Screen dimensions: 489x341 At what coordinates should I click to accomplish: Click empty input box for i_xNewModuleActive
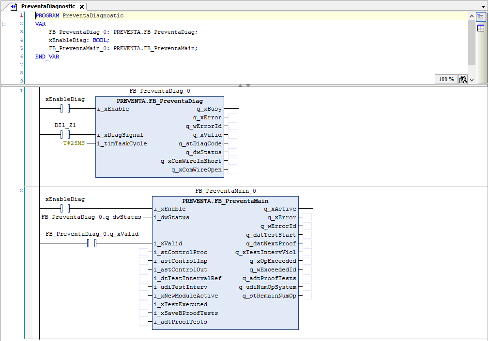pyautogui.click(x=143, y=296)
